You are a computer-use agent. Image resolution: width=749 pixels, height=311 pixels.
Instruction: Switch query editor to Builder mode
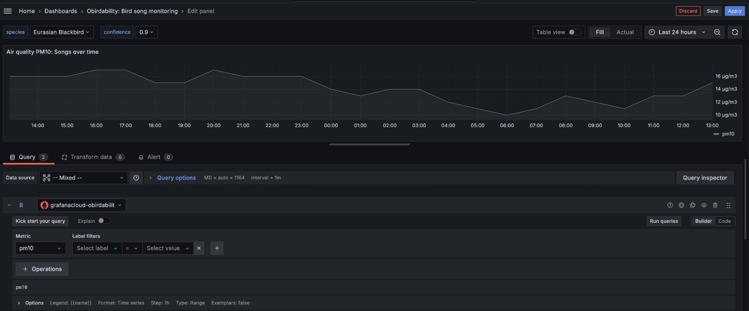[703, 221]
